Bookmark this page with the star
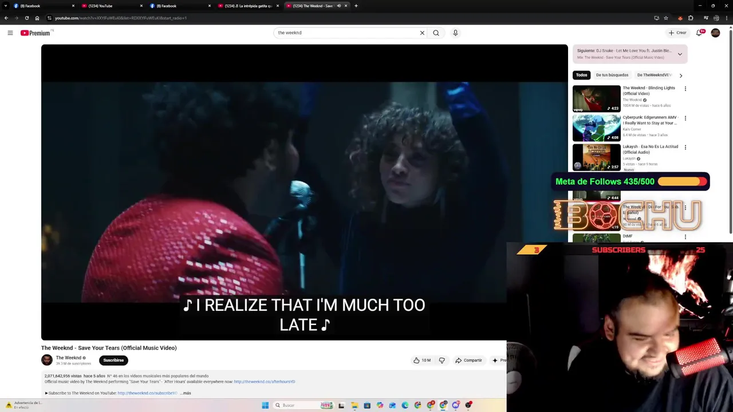This screenshot has height=412, width=733. click(666, 18)
